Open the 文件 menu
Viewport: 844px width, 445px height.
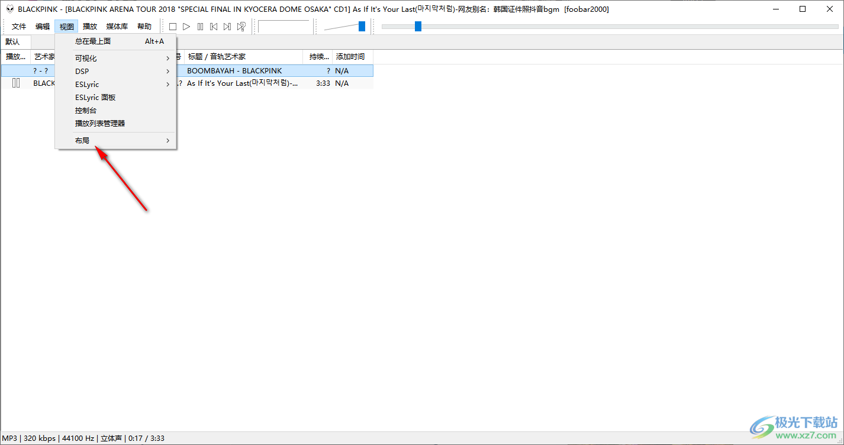(19, 27)
